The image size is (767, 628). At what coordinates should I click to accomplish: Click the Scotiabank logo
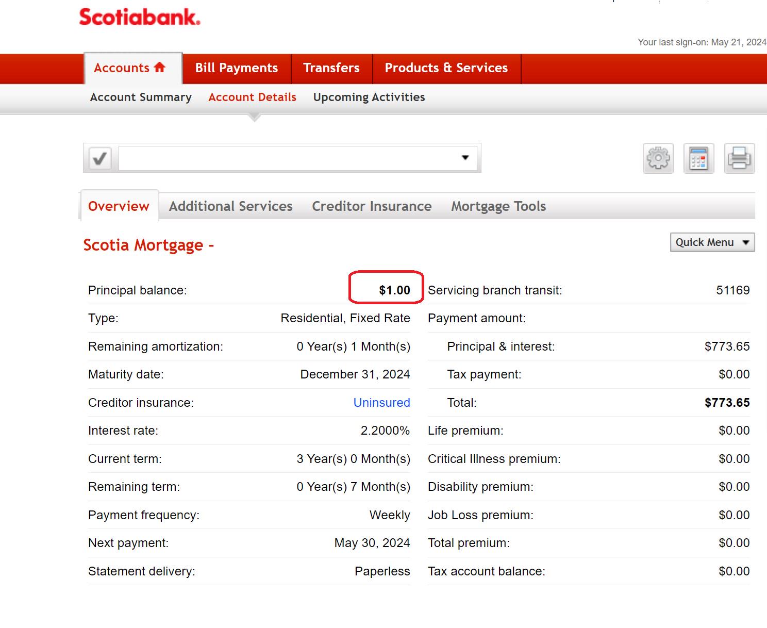(x=139, y=17)
